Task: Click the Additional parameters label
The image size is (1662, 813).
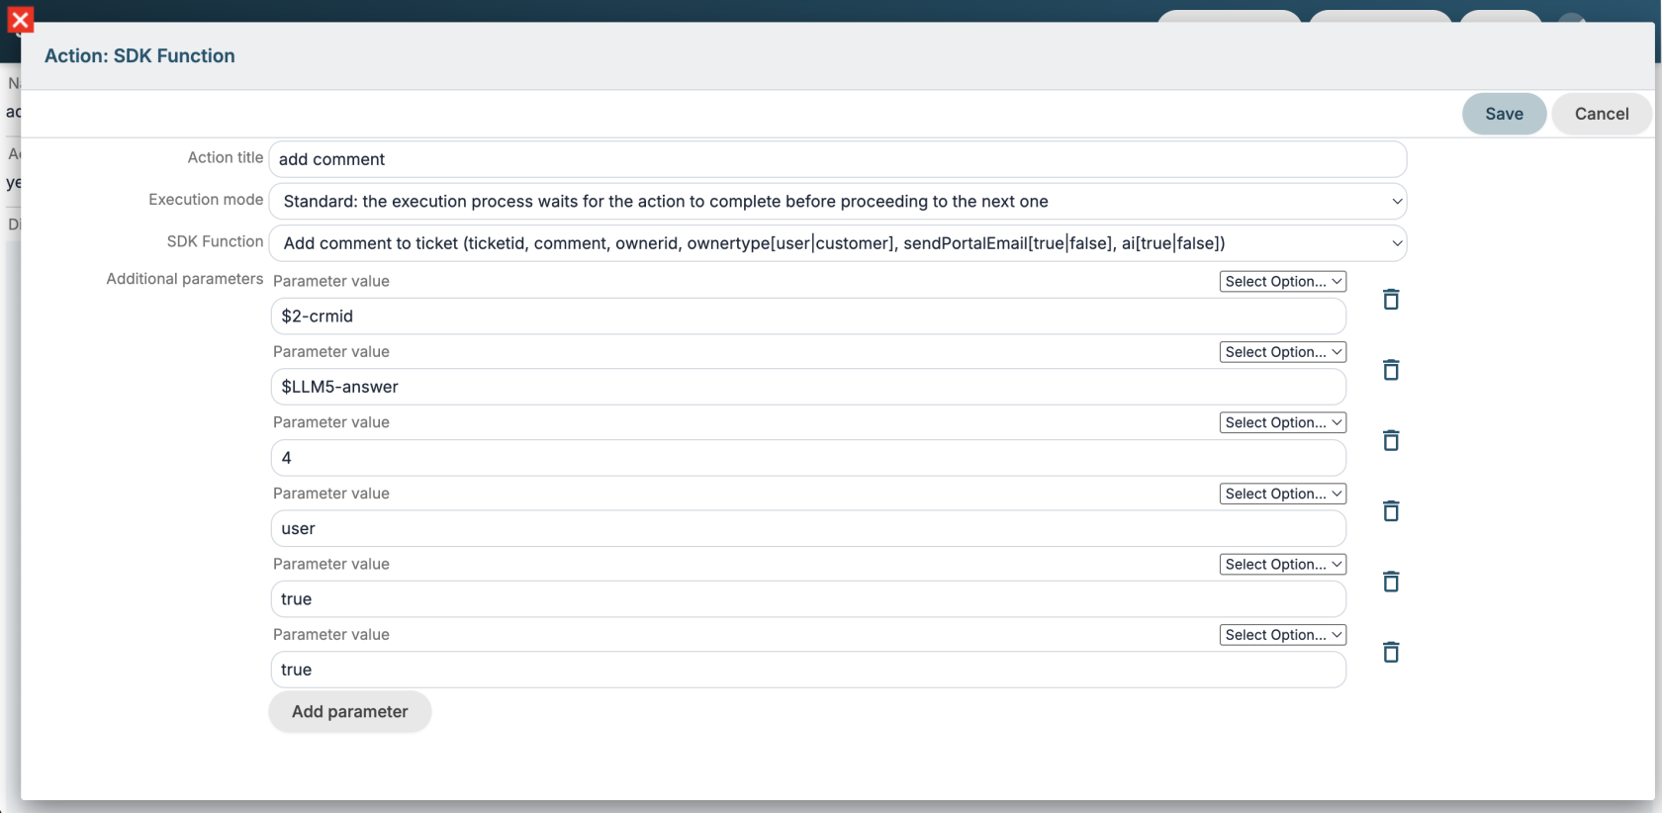Action: 185,279
